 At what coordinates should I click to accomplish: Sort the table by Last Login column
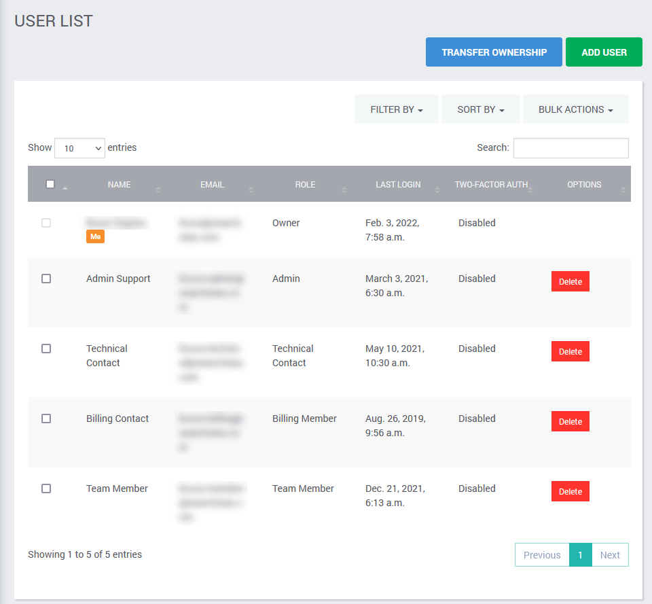(398, 185)
